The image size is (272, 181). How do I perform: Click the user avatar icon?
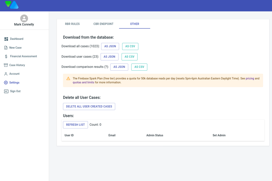point(24,18)
